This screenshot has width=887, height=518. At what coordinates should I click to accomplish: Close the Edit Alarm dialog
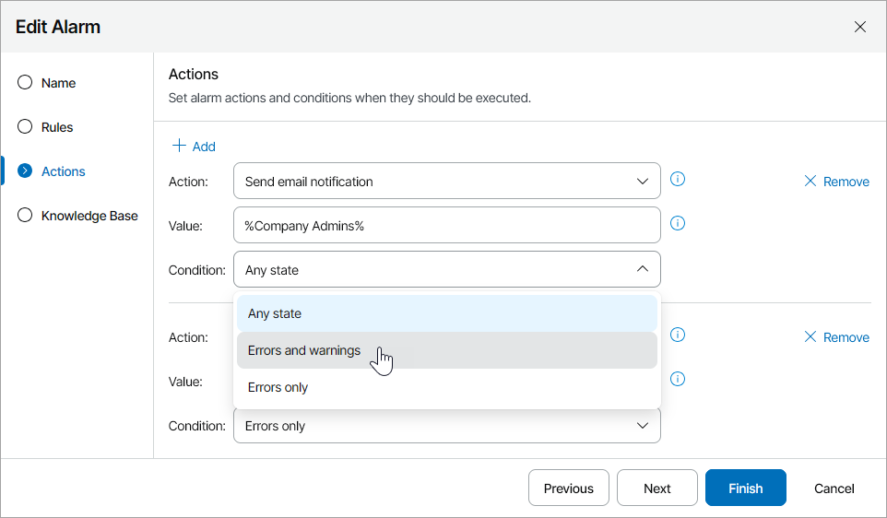tap(860, 27)
